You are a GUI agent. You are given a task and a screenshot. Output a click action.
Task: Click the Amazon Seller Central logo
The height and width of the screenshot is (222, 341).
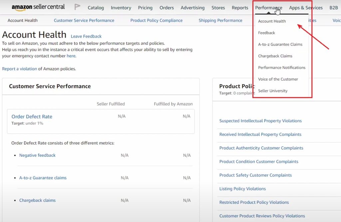(x=38, y=7)
